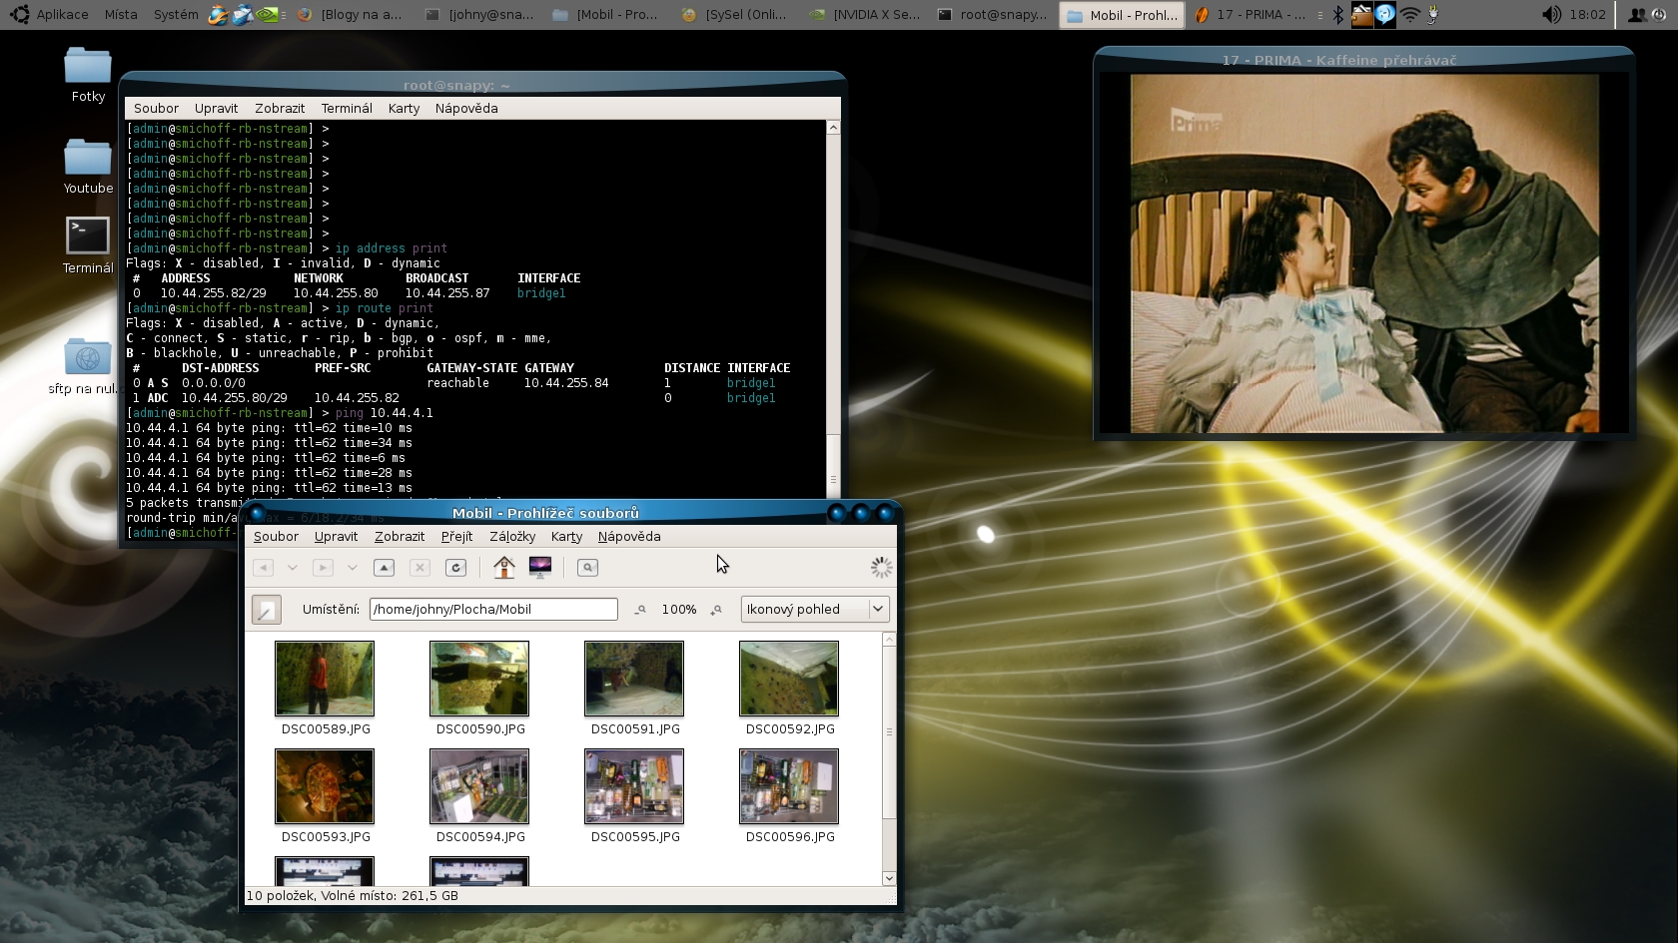Open Karty menu in terminal window
Screen dimensions: 1678x943
coord(404,109)
